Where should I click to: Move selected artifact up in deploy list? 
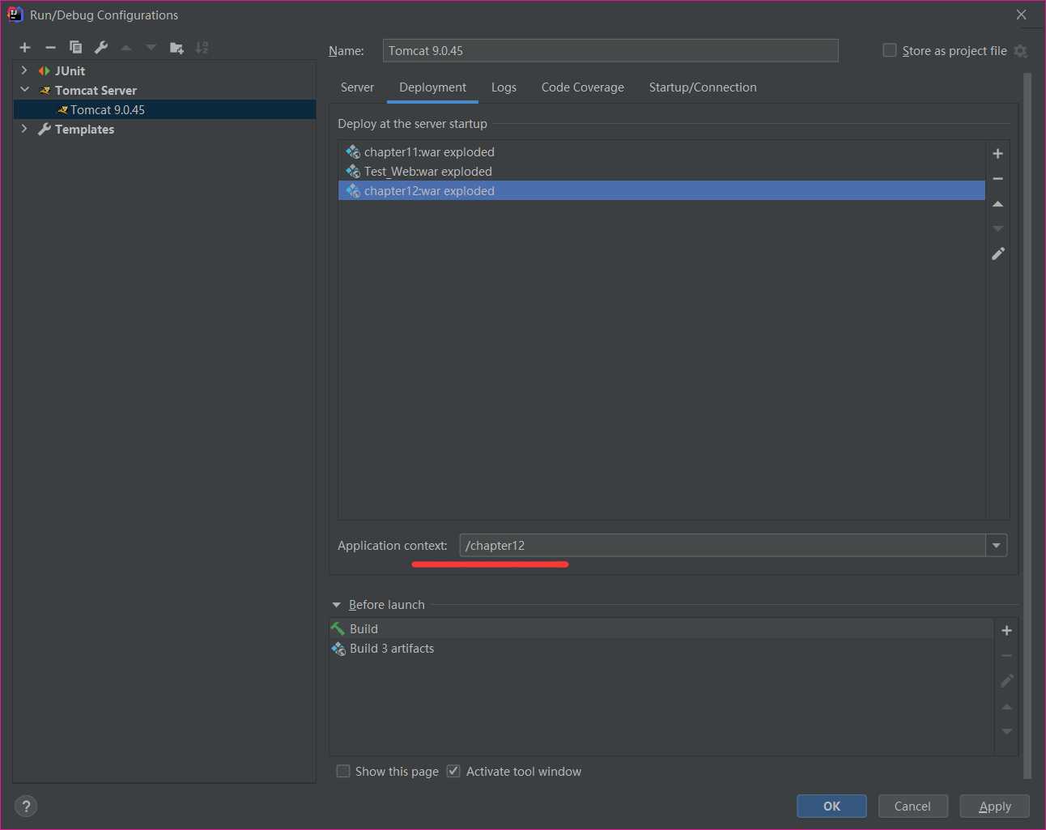[x=997, y=204]
